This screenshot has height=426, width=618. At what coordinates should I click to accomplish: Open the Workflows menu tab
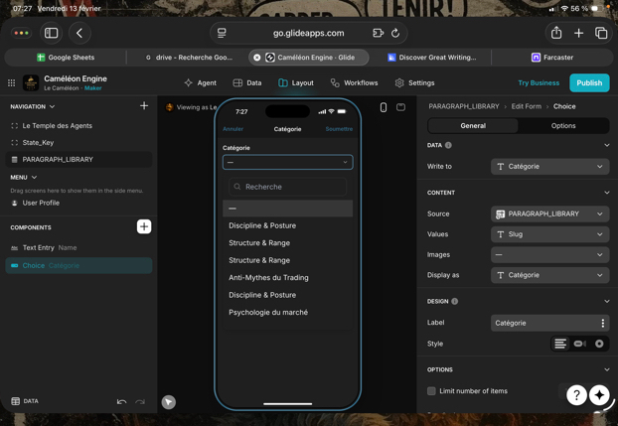coord(354,83)
